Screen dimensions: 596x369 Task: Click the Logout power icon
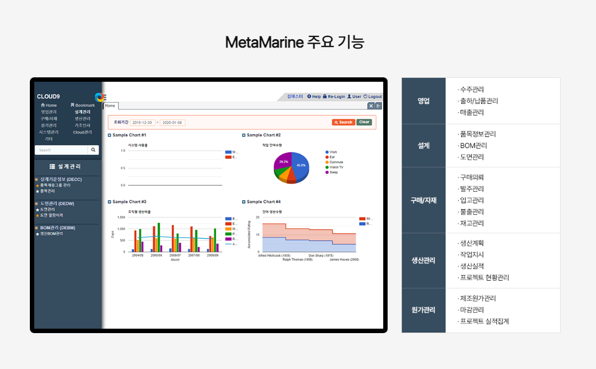pyautogui.click(x=365, y=97)
